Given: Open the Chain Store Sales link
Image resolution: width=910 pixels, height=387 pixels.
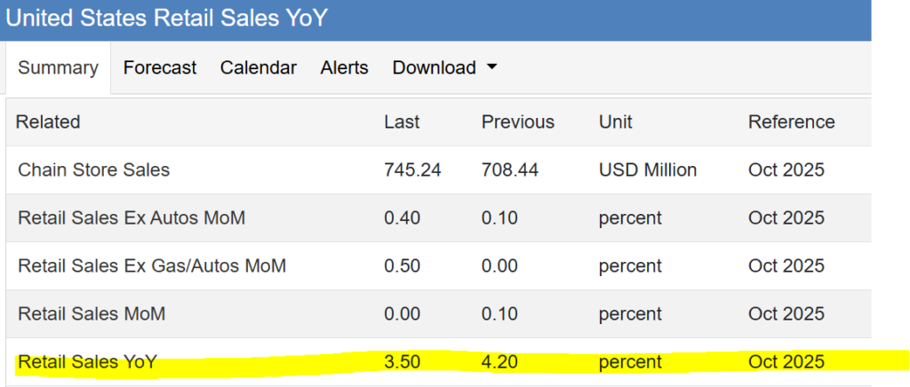Looking at the screenshot, I should tap(93, 170).
